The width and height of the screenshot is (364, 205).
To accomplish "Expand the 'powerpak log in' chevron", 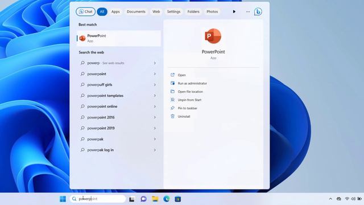I will (155, 150).
